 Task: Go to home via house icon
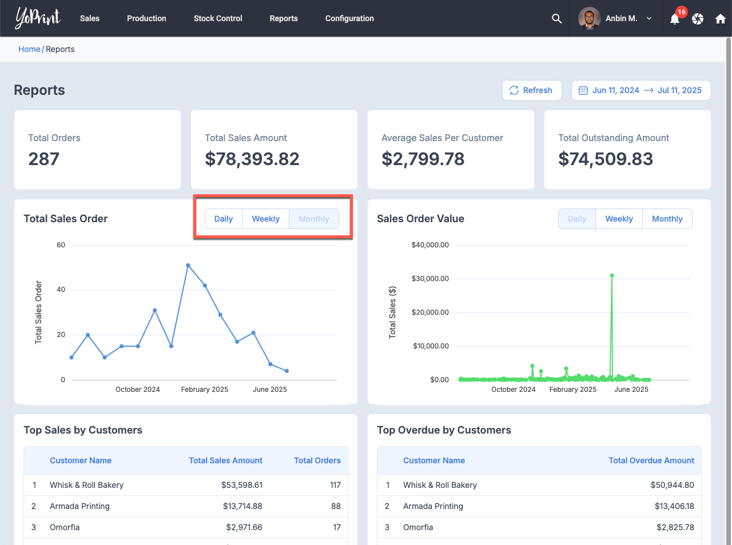tap(721, 19)
